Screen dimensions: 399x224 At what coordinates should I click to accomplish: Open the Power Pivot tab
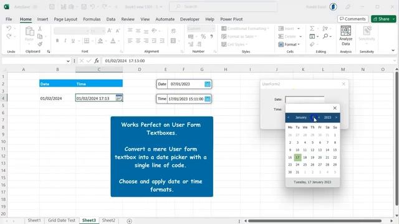[x=231, y=19]
